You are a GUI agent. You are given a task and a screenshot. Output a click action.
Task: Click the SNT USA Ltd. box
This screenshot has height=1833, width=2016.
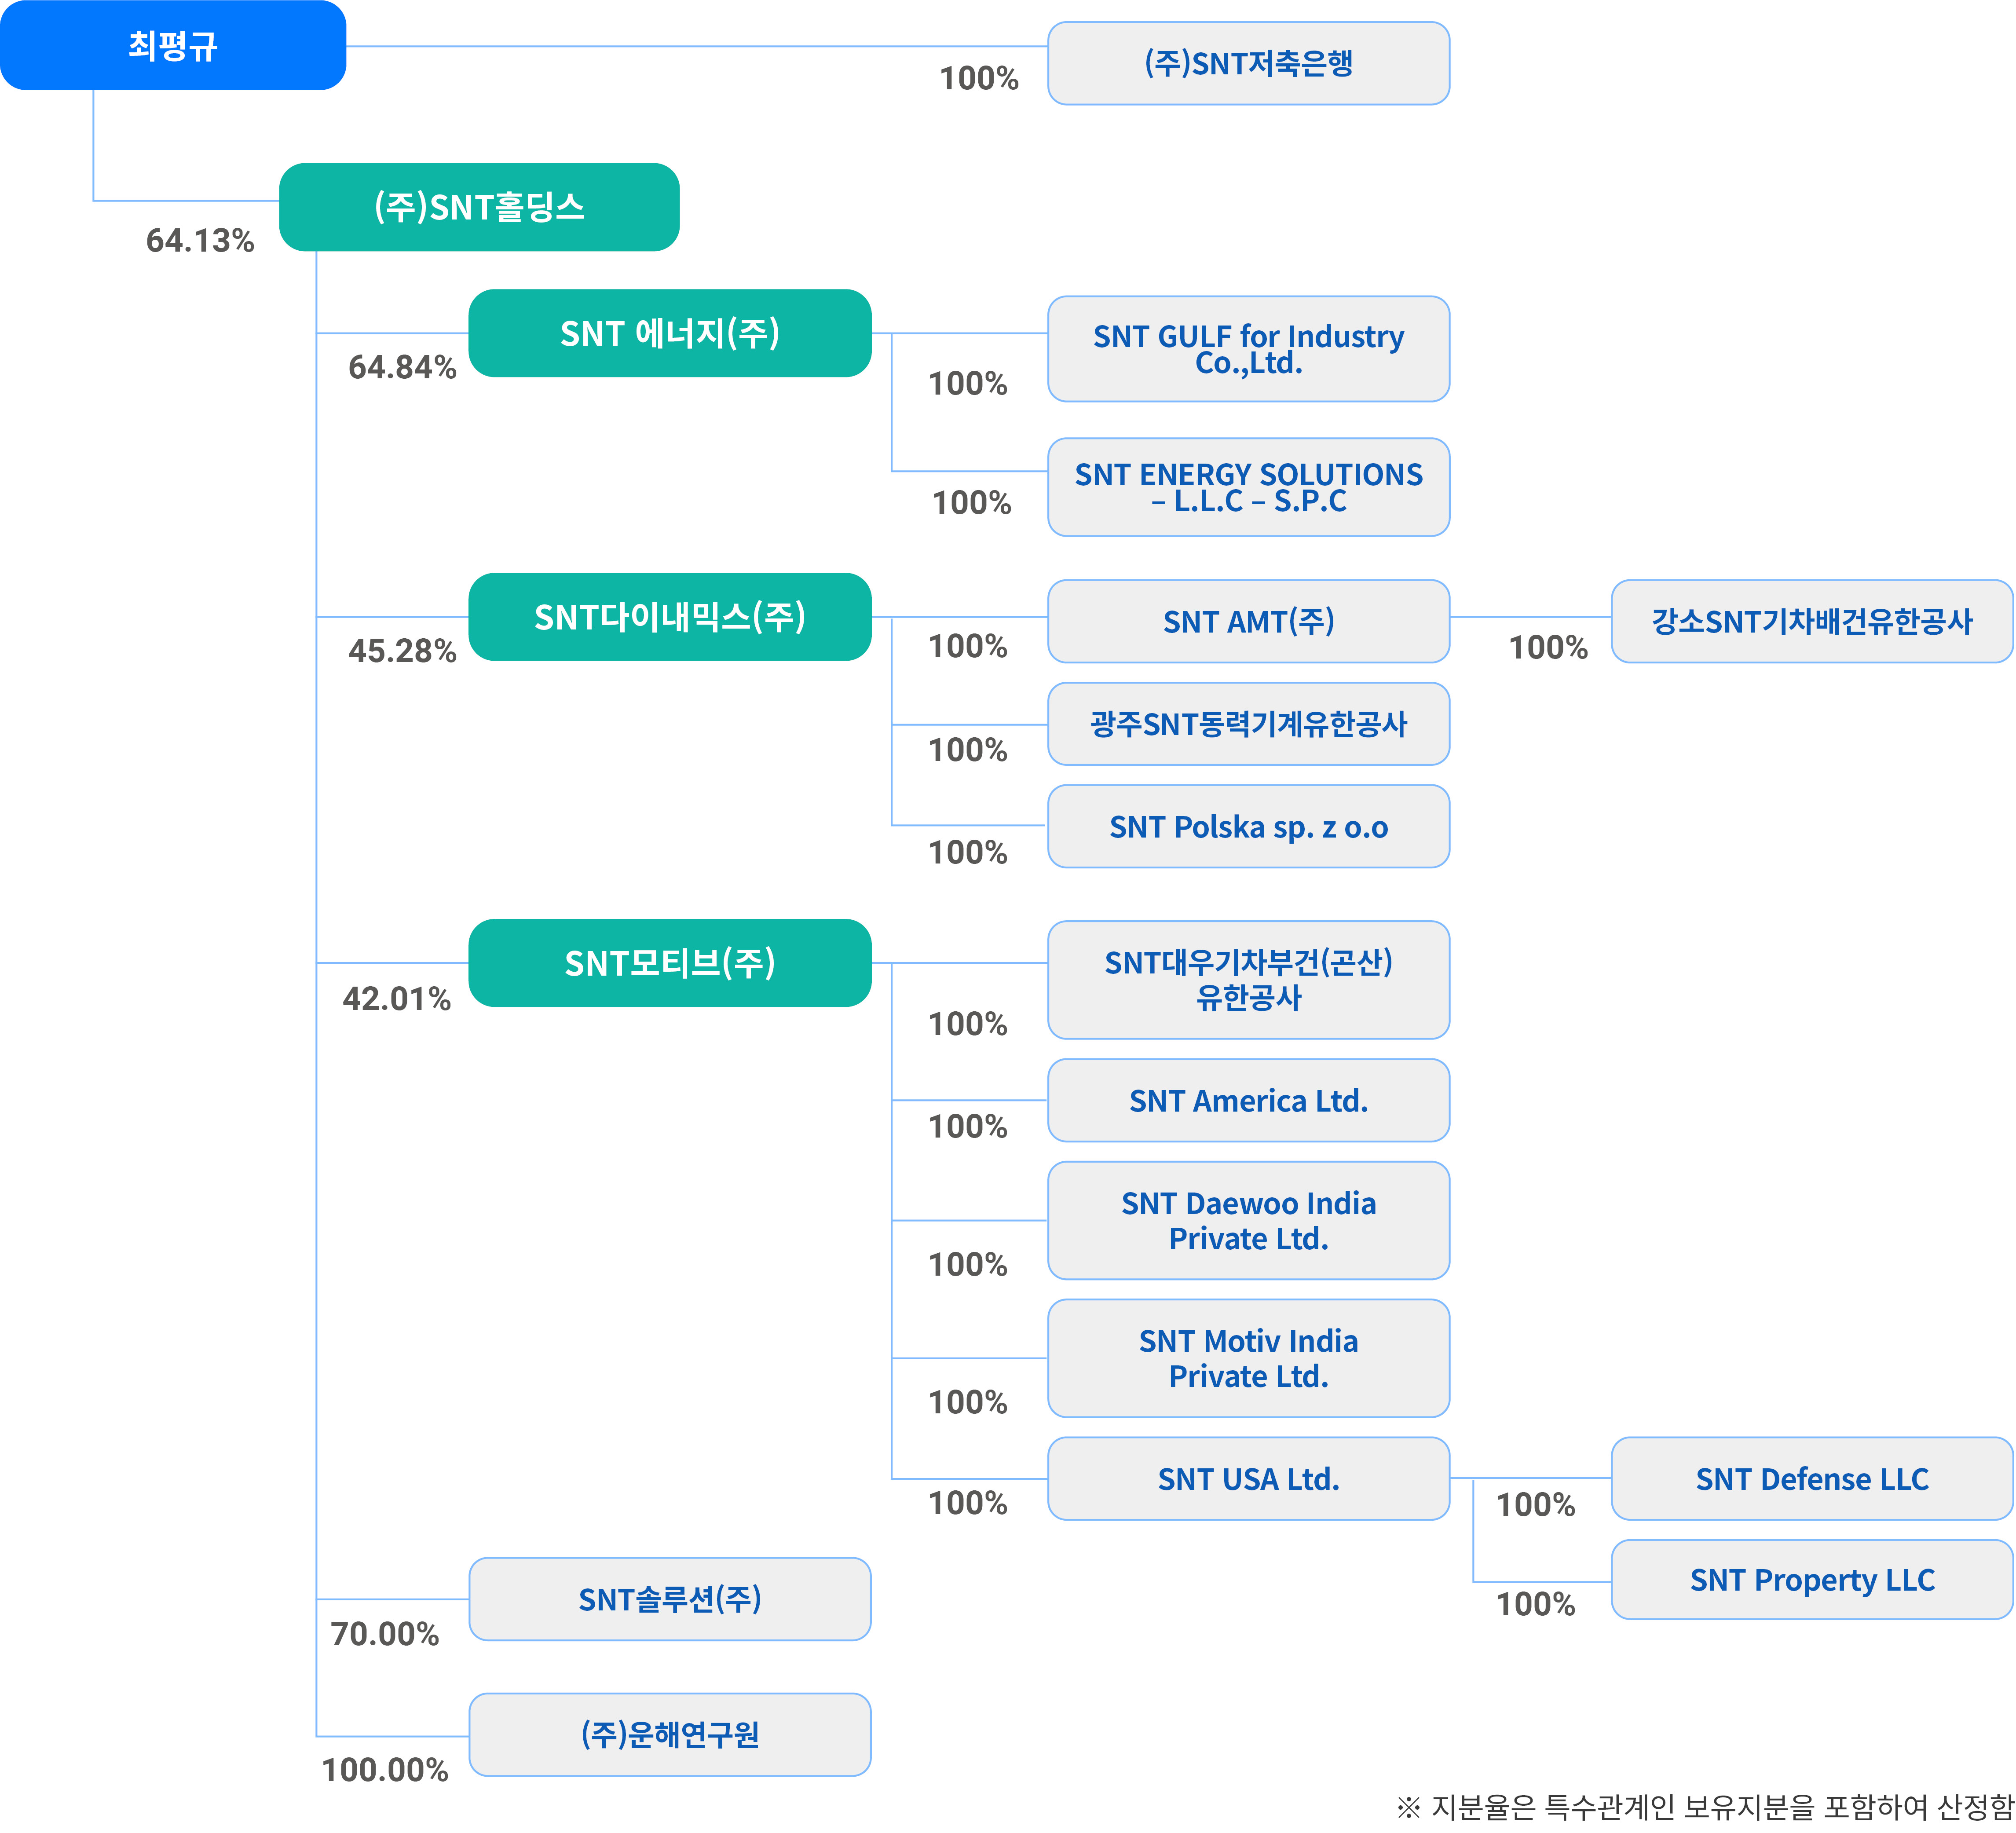click(1248, 1478)
